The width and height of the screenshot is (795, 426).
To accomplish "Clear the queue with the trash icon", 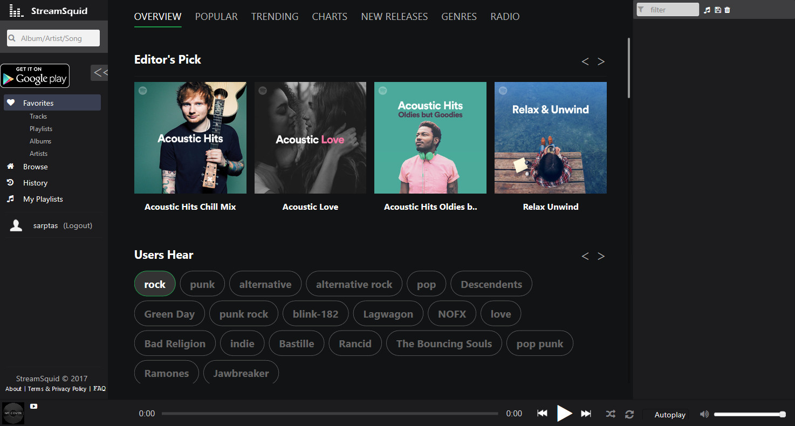I will click(x=728, y=10).
